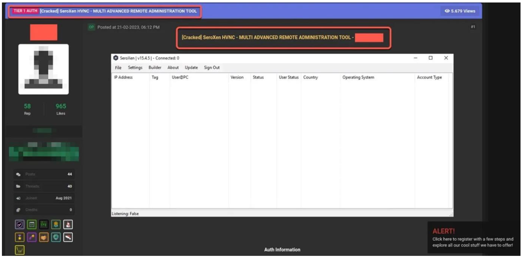The height and width of the screenshot is (260, 523).
Task: Click the Update menu item
Action: click(x=191, y=68)
